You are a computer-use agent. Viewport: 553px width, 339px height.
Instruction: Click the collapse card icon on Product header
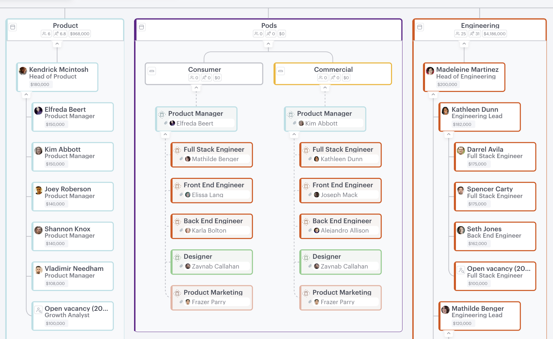point(13,27)
